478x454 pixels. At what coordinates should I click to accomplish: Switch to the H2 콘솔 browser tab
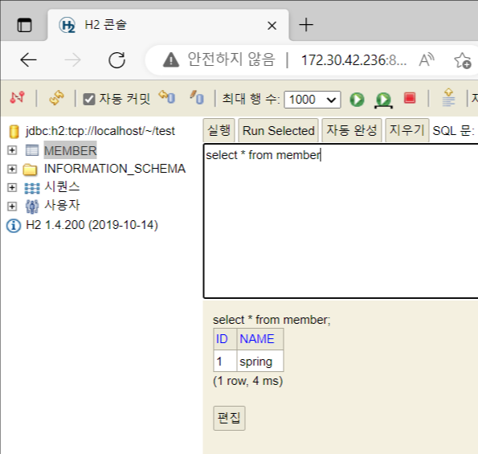click(x=168, y=25)
